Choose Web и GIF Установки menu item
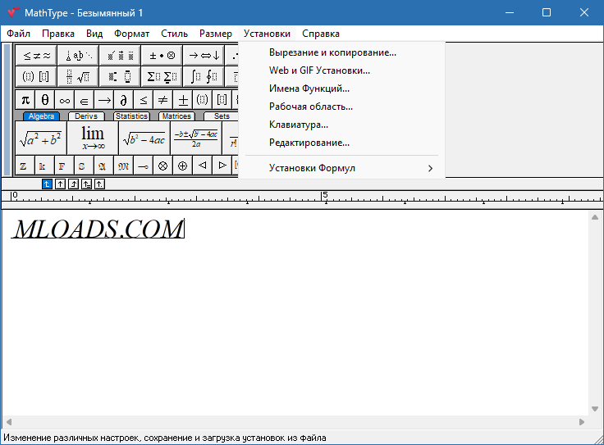This screenshot has height=445, width=604. click(341, 70)
